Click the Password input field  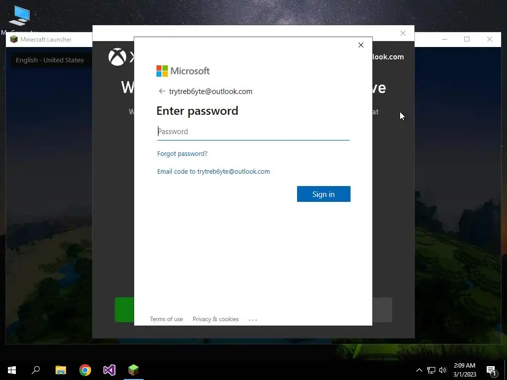click(253, 132)
